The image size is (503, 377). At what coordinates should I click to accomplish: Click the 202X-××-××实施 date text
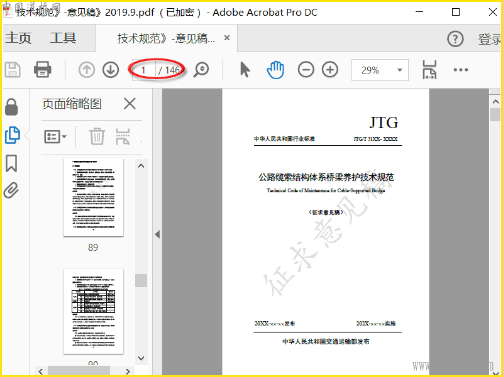click(x=376, y=324)
